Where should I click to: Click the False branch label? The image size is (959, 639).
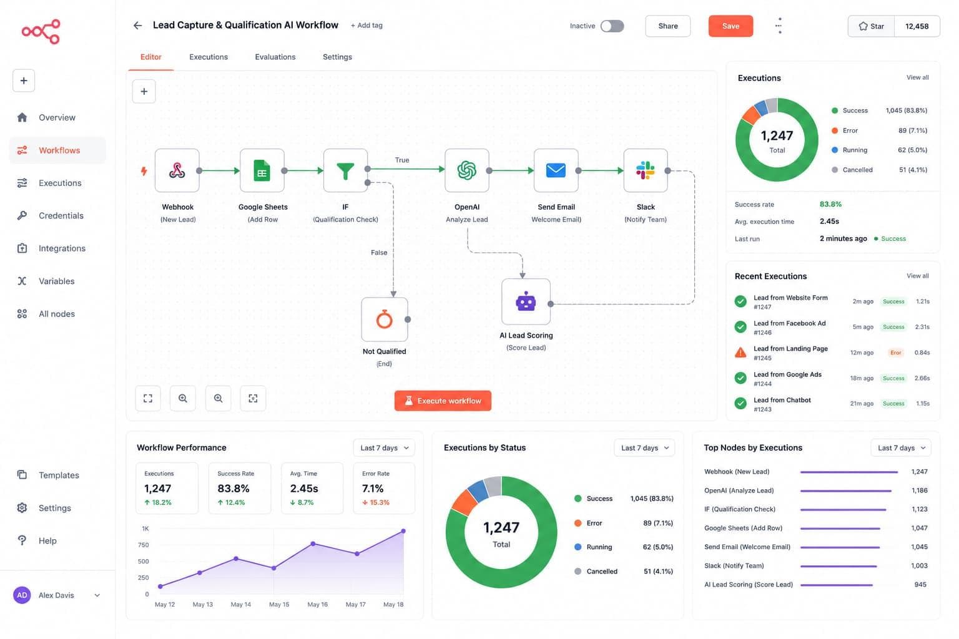[379, 253]
